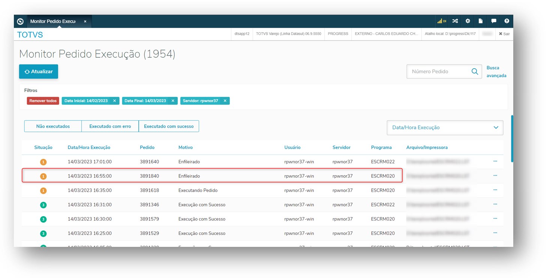Open row actions menu for pedido 3891640
Screen dimensions: 547x278
tap(495, 161)
